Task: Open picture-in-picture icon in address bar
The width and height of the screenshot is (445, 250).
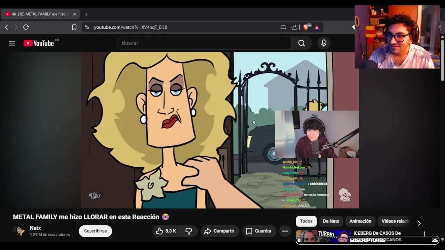Action: (x=283, y=27)
